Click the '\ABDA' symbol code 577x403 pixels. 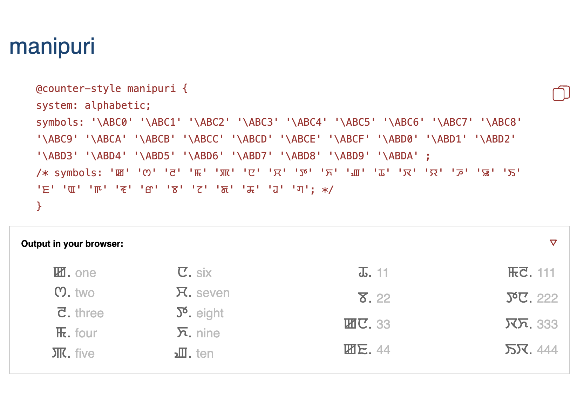[398, 156]
